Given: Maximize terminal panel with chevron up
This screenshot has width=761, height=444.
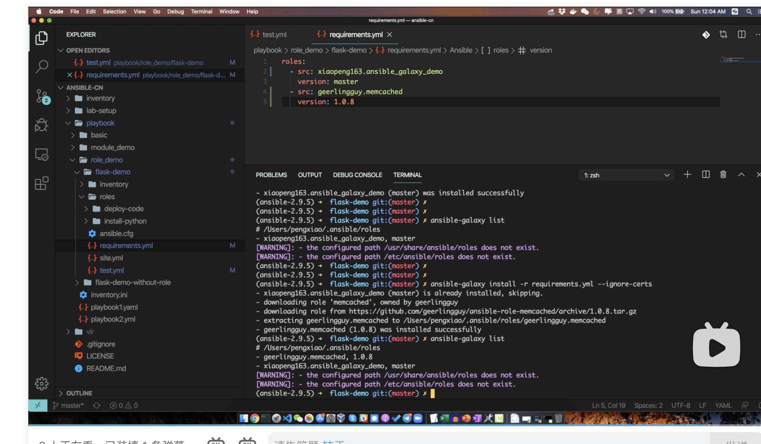Looking at the screenshot, I should coord(741,175).
